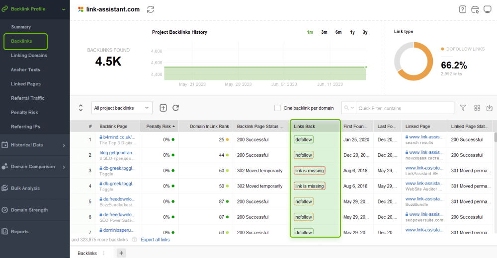The width and height of the screenshot is (497, 258).
Task: Open Linking Domains in sidebar
Action: coord(29,56)
